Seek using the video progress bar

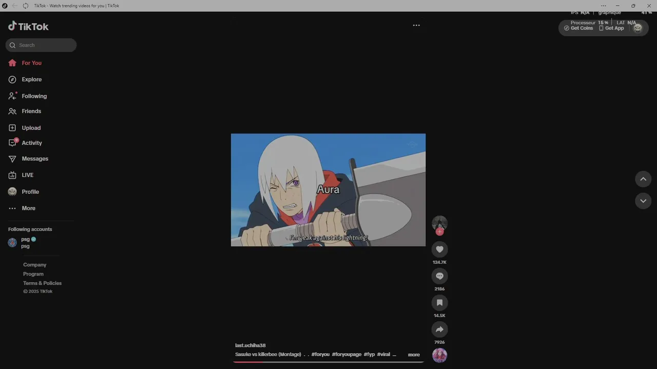pos(328,362)
